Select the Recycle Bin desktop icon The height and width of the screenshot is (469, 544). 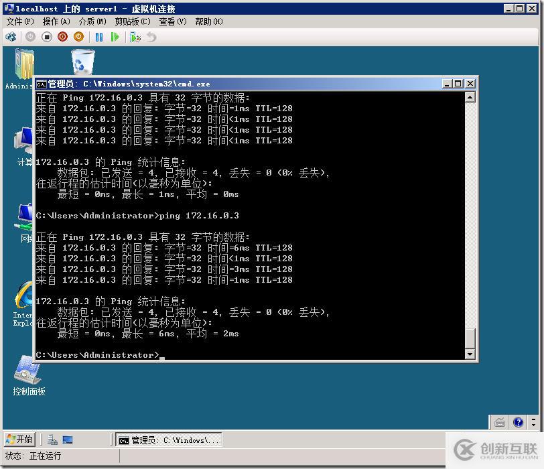tap(82, 62)
